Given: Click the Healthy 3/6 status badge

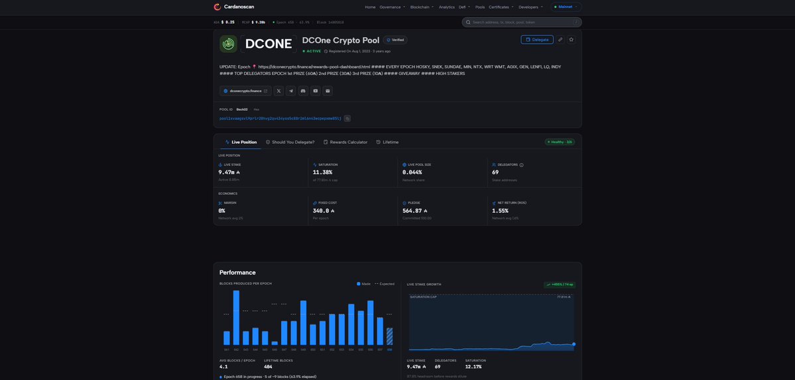Looking at the screenshot, I should tap(560, 142).
